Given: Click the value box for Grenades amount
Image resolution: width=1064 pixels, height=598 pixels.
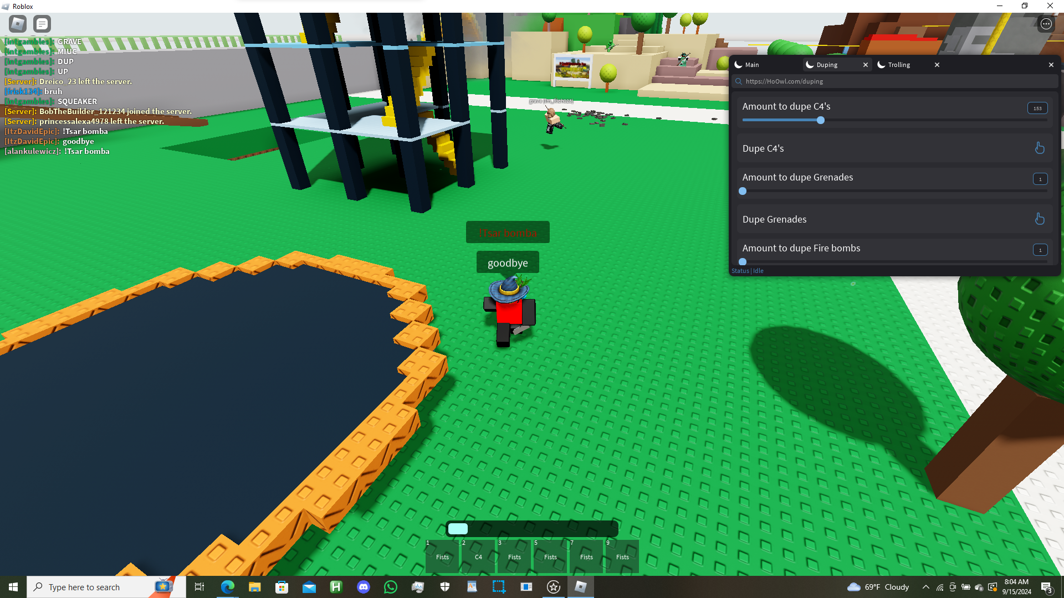Looking at the screenshot, I should [1040, 179].
